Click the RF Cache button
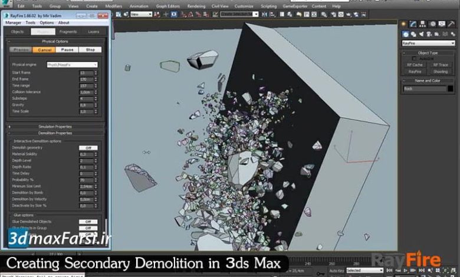 [415, 65]
